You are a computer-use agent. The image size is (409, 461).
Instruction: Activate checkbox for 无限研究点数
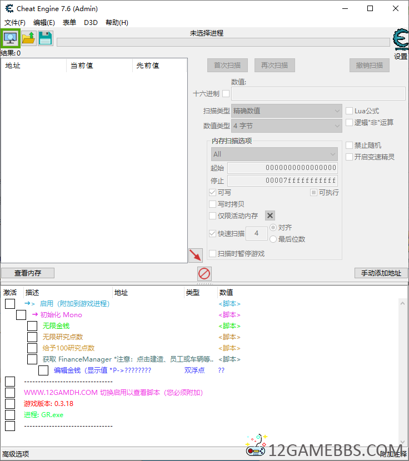coord(32,337)
